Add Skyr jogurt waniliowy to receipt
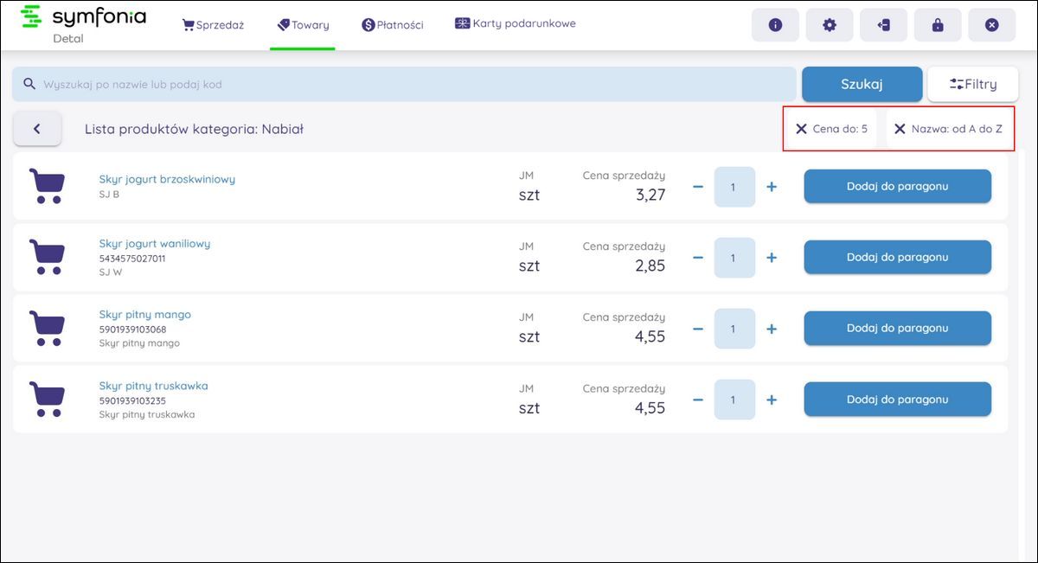Image resolution: width=1038 pixels, height=563 pixels. [x=898, y=257]
